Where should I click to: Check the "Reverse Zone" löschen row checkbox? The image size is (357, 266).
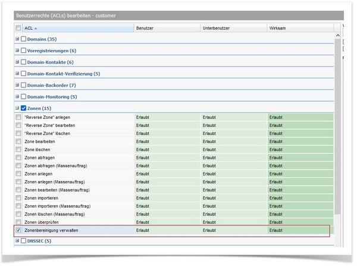coord(18,133)
